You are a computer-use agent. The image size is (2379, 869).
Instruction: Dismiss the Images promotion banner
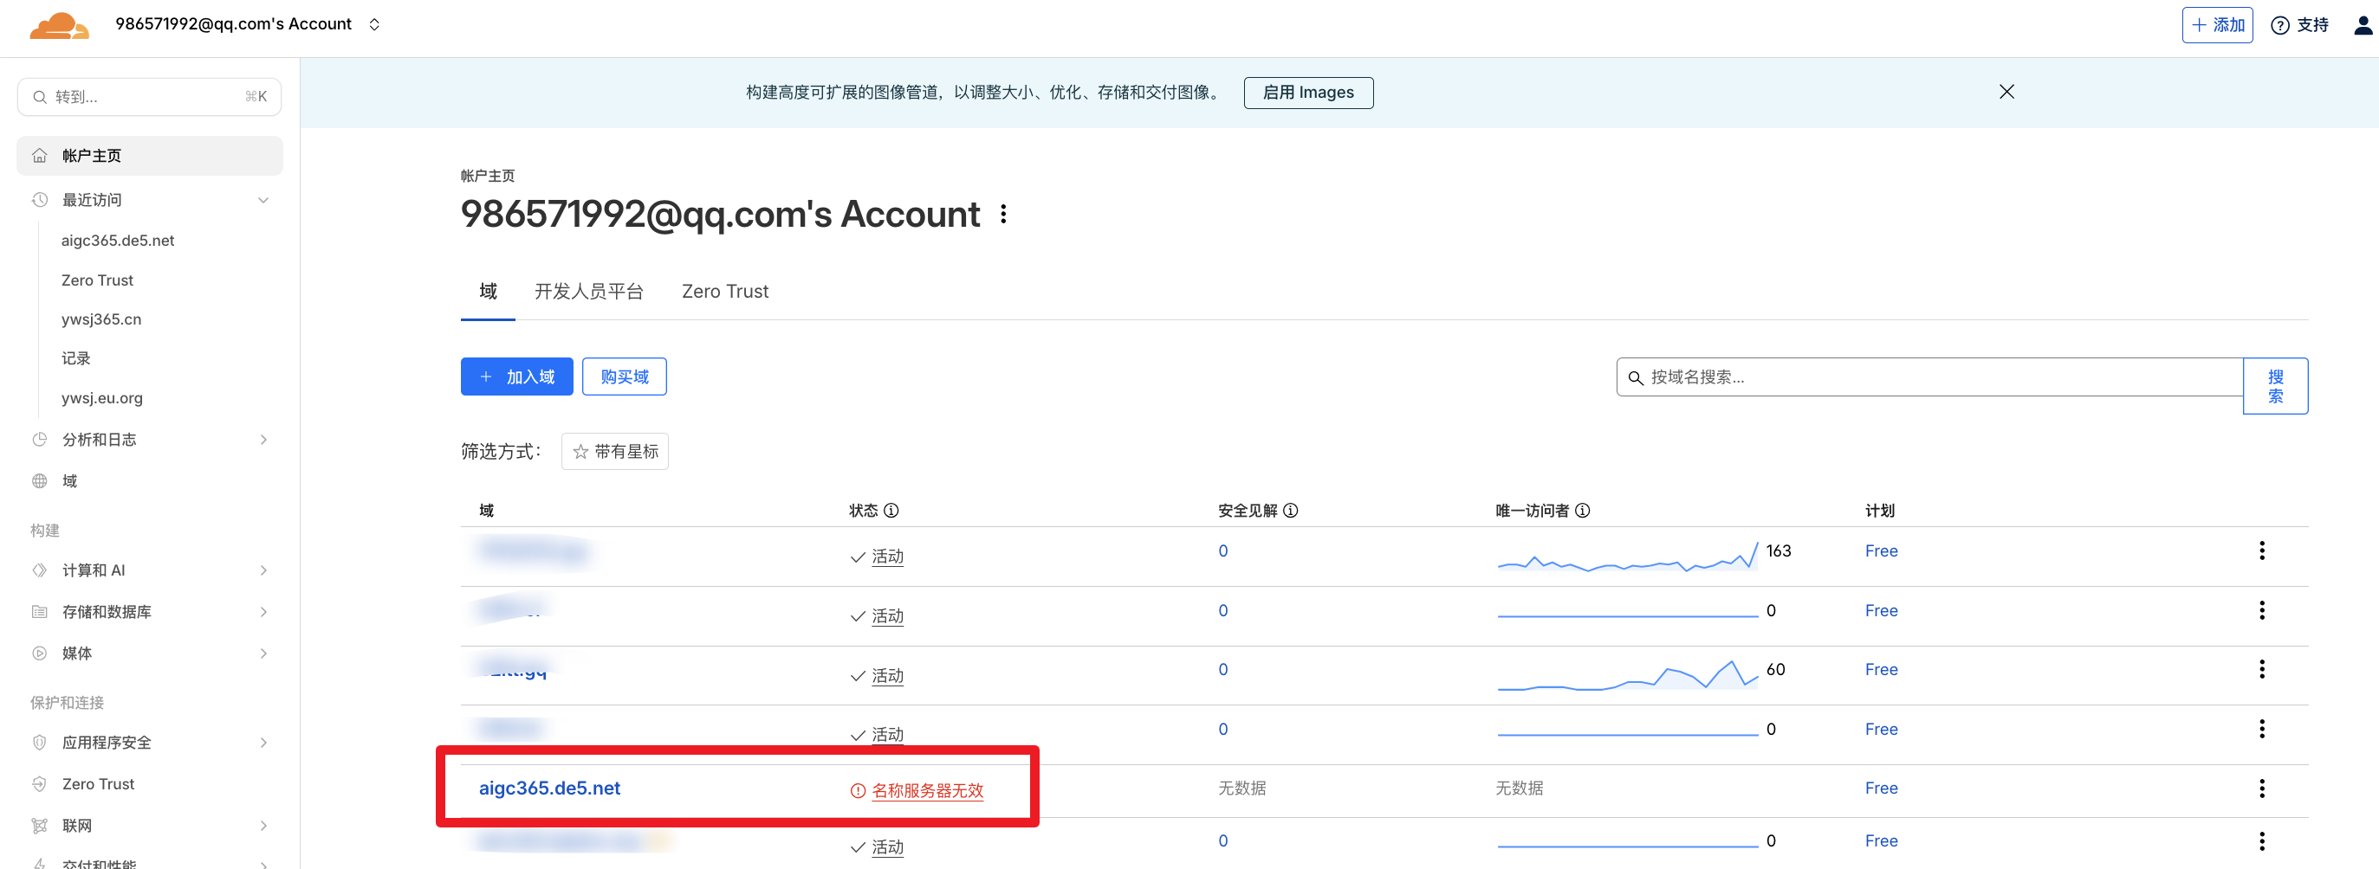click(2006, 92)
